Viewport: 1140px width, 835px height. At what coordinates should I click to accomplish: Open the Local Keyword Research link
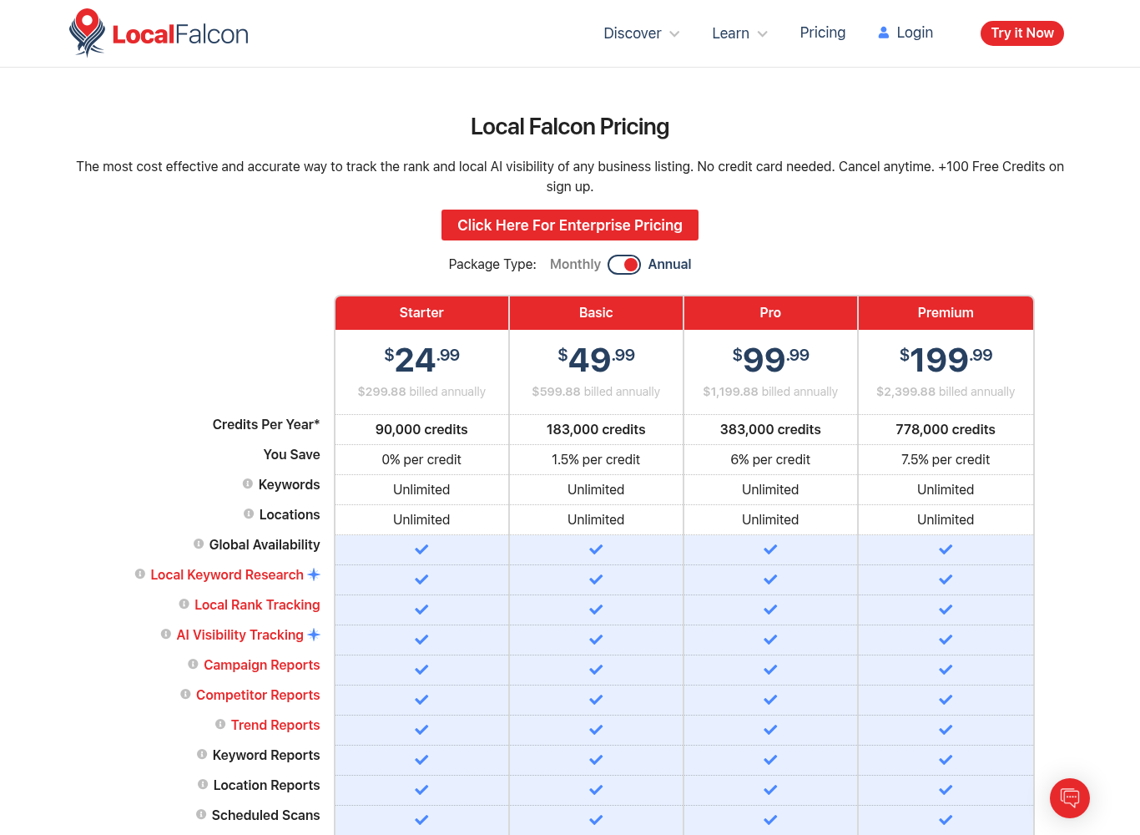click(227, 574)
